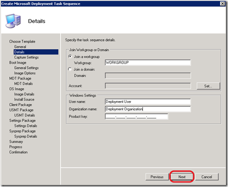Click the Product key input field
The width and height of the screenshot is (228, 187).
136,116
